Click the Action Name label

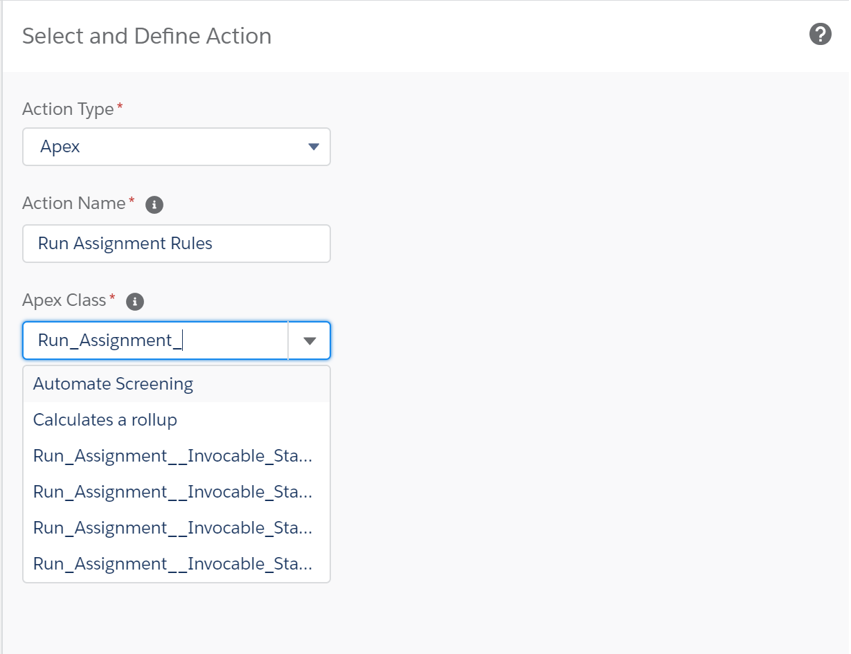(73, 203)
